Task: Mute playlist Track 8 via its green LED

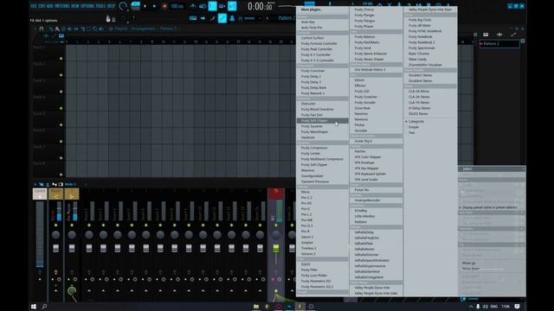Action: 61,175
